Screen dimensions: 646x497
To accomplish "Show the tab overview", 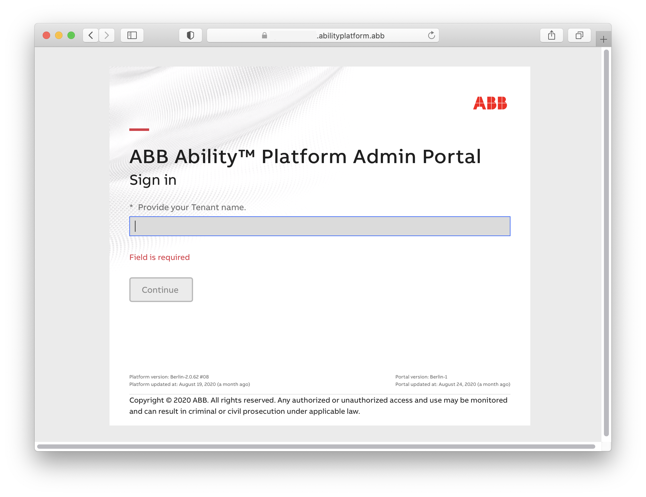I will [x=579, y=35].
